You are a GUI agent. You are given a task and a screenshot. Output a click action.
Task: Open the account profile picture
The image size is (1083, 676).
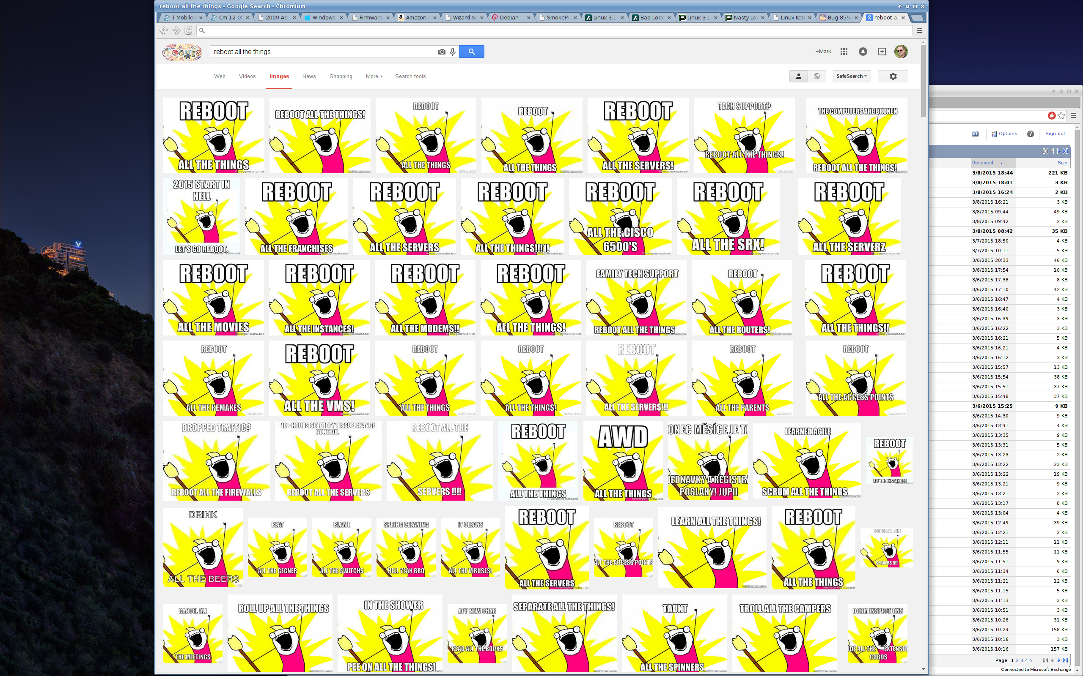(900, 52)
